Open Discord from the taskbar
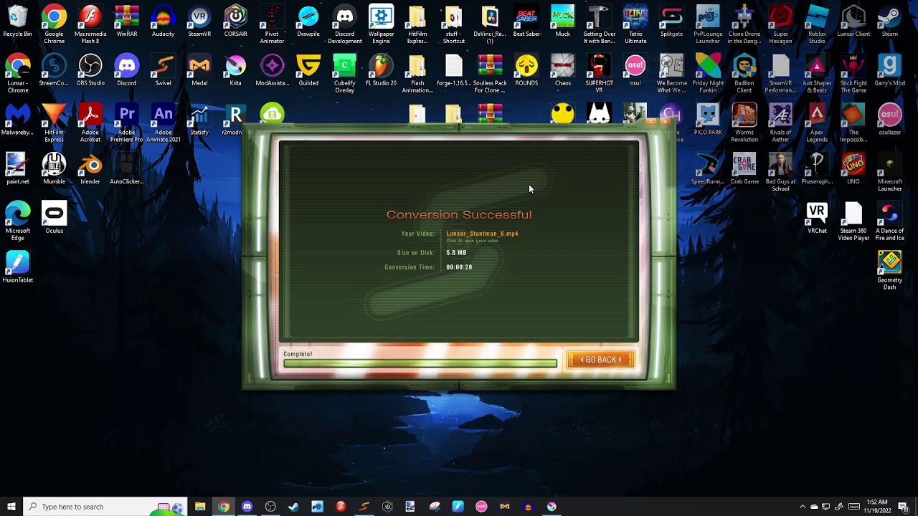Image resolution: width=918 pixels, height=516 pixels. tap(247, 507)
